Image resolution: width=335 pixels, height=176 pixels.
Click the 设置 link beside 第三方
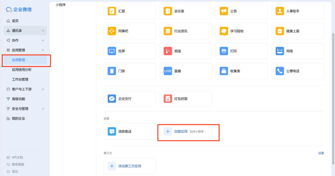pos(321,153)
